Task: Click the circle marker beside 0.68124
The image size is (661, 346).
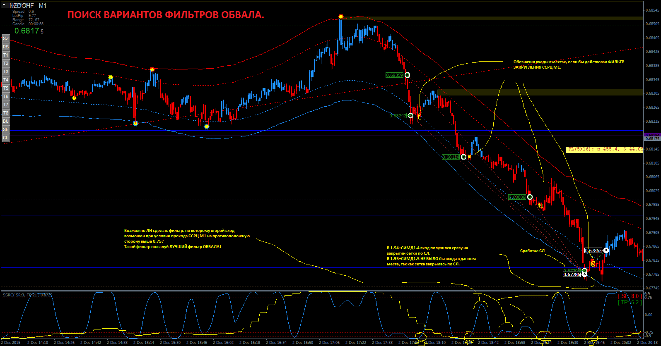Action: [x=463, y=157]
